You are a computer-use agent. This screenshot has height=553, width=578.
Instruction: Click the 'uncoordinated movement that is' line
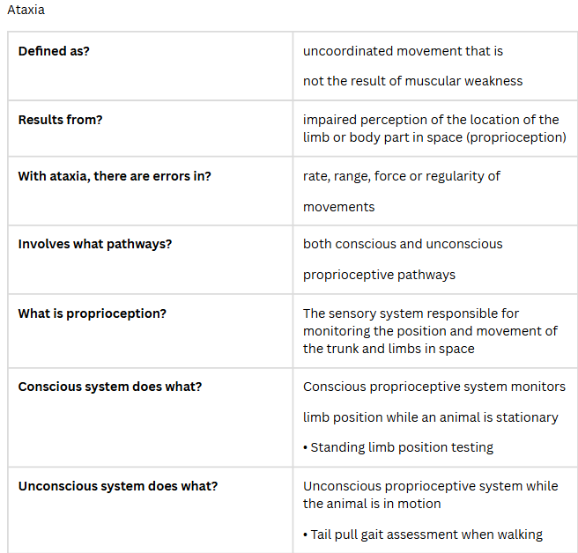click(x=403, y=51)
